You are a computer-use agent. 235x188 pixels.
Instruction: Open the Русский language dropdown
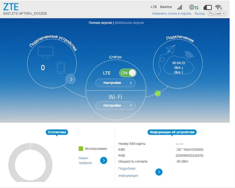217,14
